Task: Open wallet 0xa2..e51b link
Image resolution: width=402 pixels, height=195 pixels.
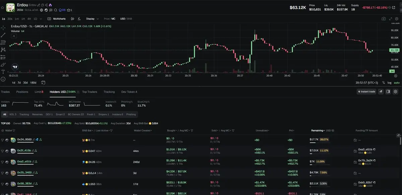Action: pyautogui.click(x=24, y=161)
